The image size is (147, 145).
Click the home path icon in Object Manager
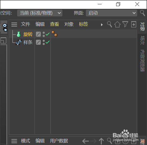117,24
